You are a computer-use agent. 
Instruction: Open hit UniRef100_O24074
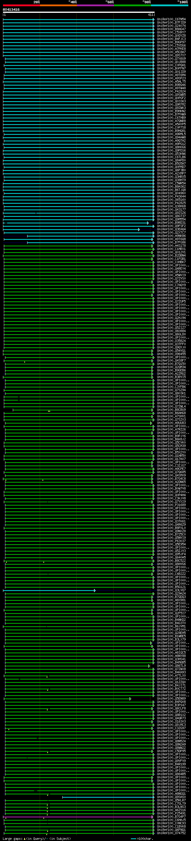(x=171, y=26)
